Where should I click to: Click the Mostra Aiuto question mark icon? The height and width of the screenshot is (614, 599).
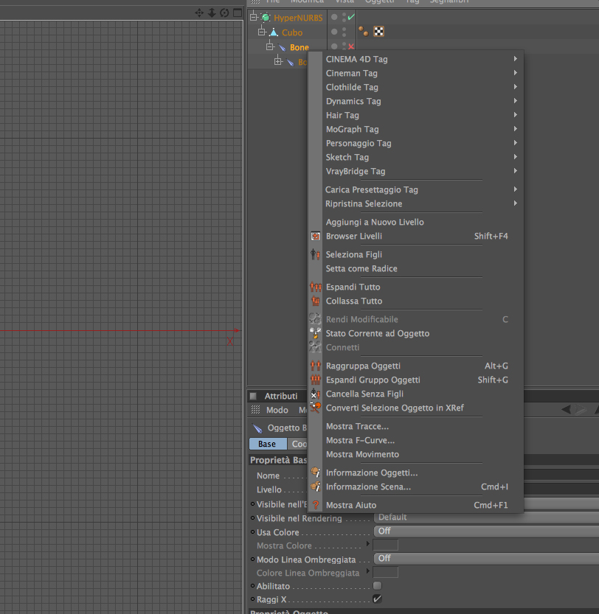[x=316, y=505]
